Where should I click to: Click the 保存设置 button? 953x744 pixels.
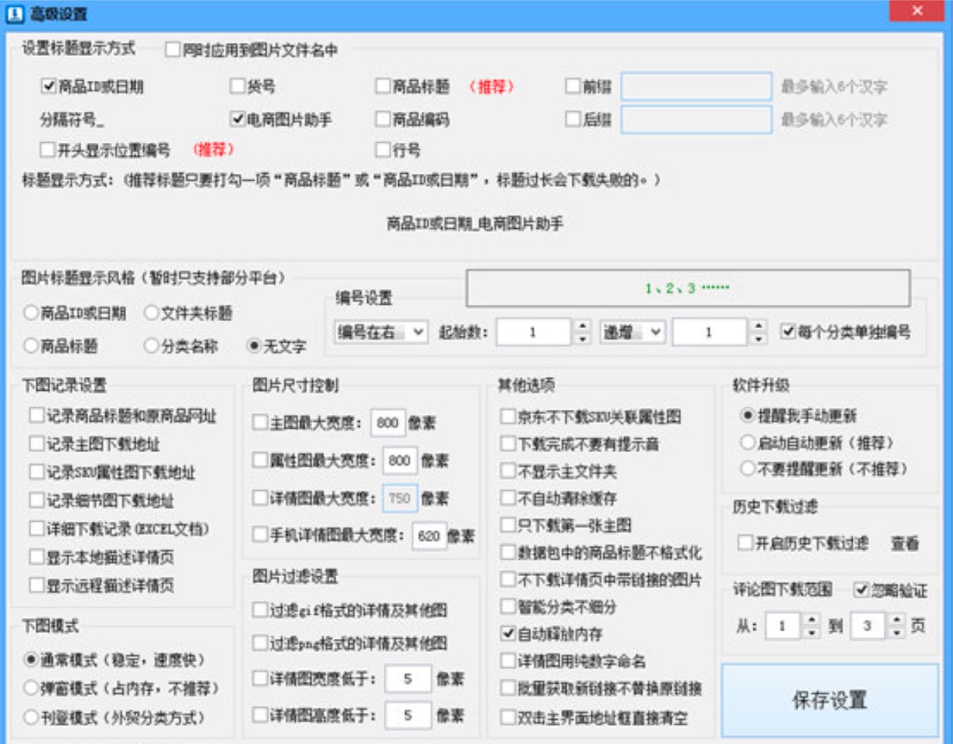[x=829, y=700]
